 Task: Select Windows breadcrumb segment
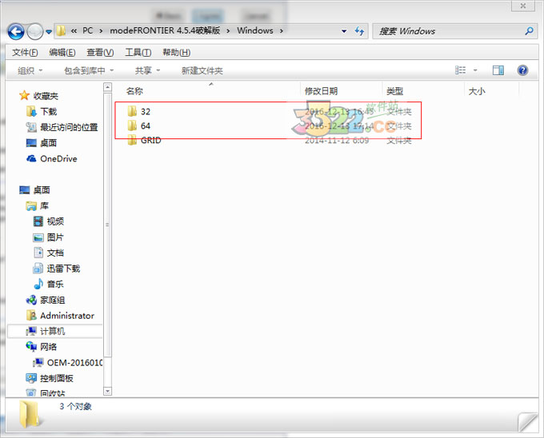(x=255, y=31)
